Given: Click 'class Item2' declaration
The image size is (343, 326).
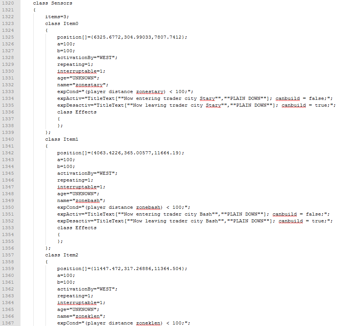Looking at the screenshot, I should click(62, 255).
